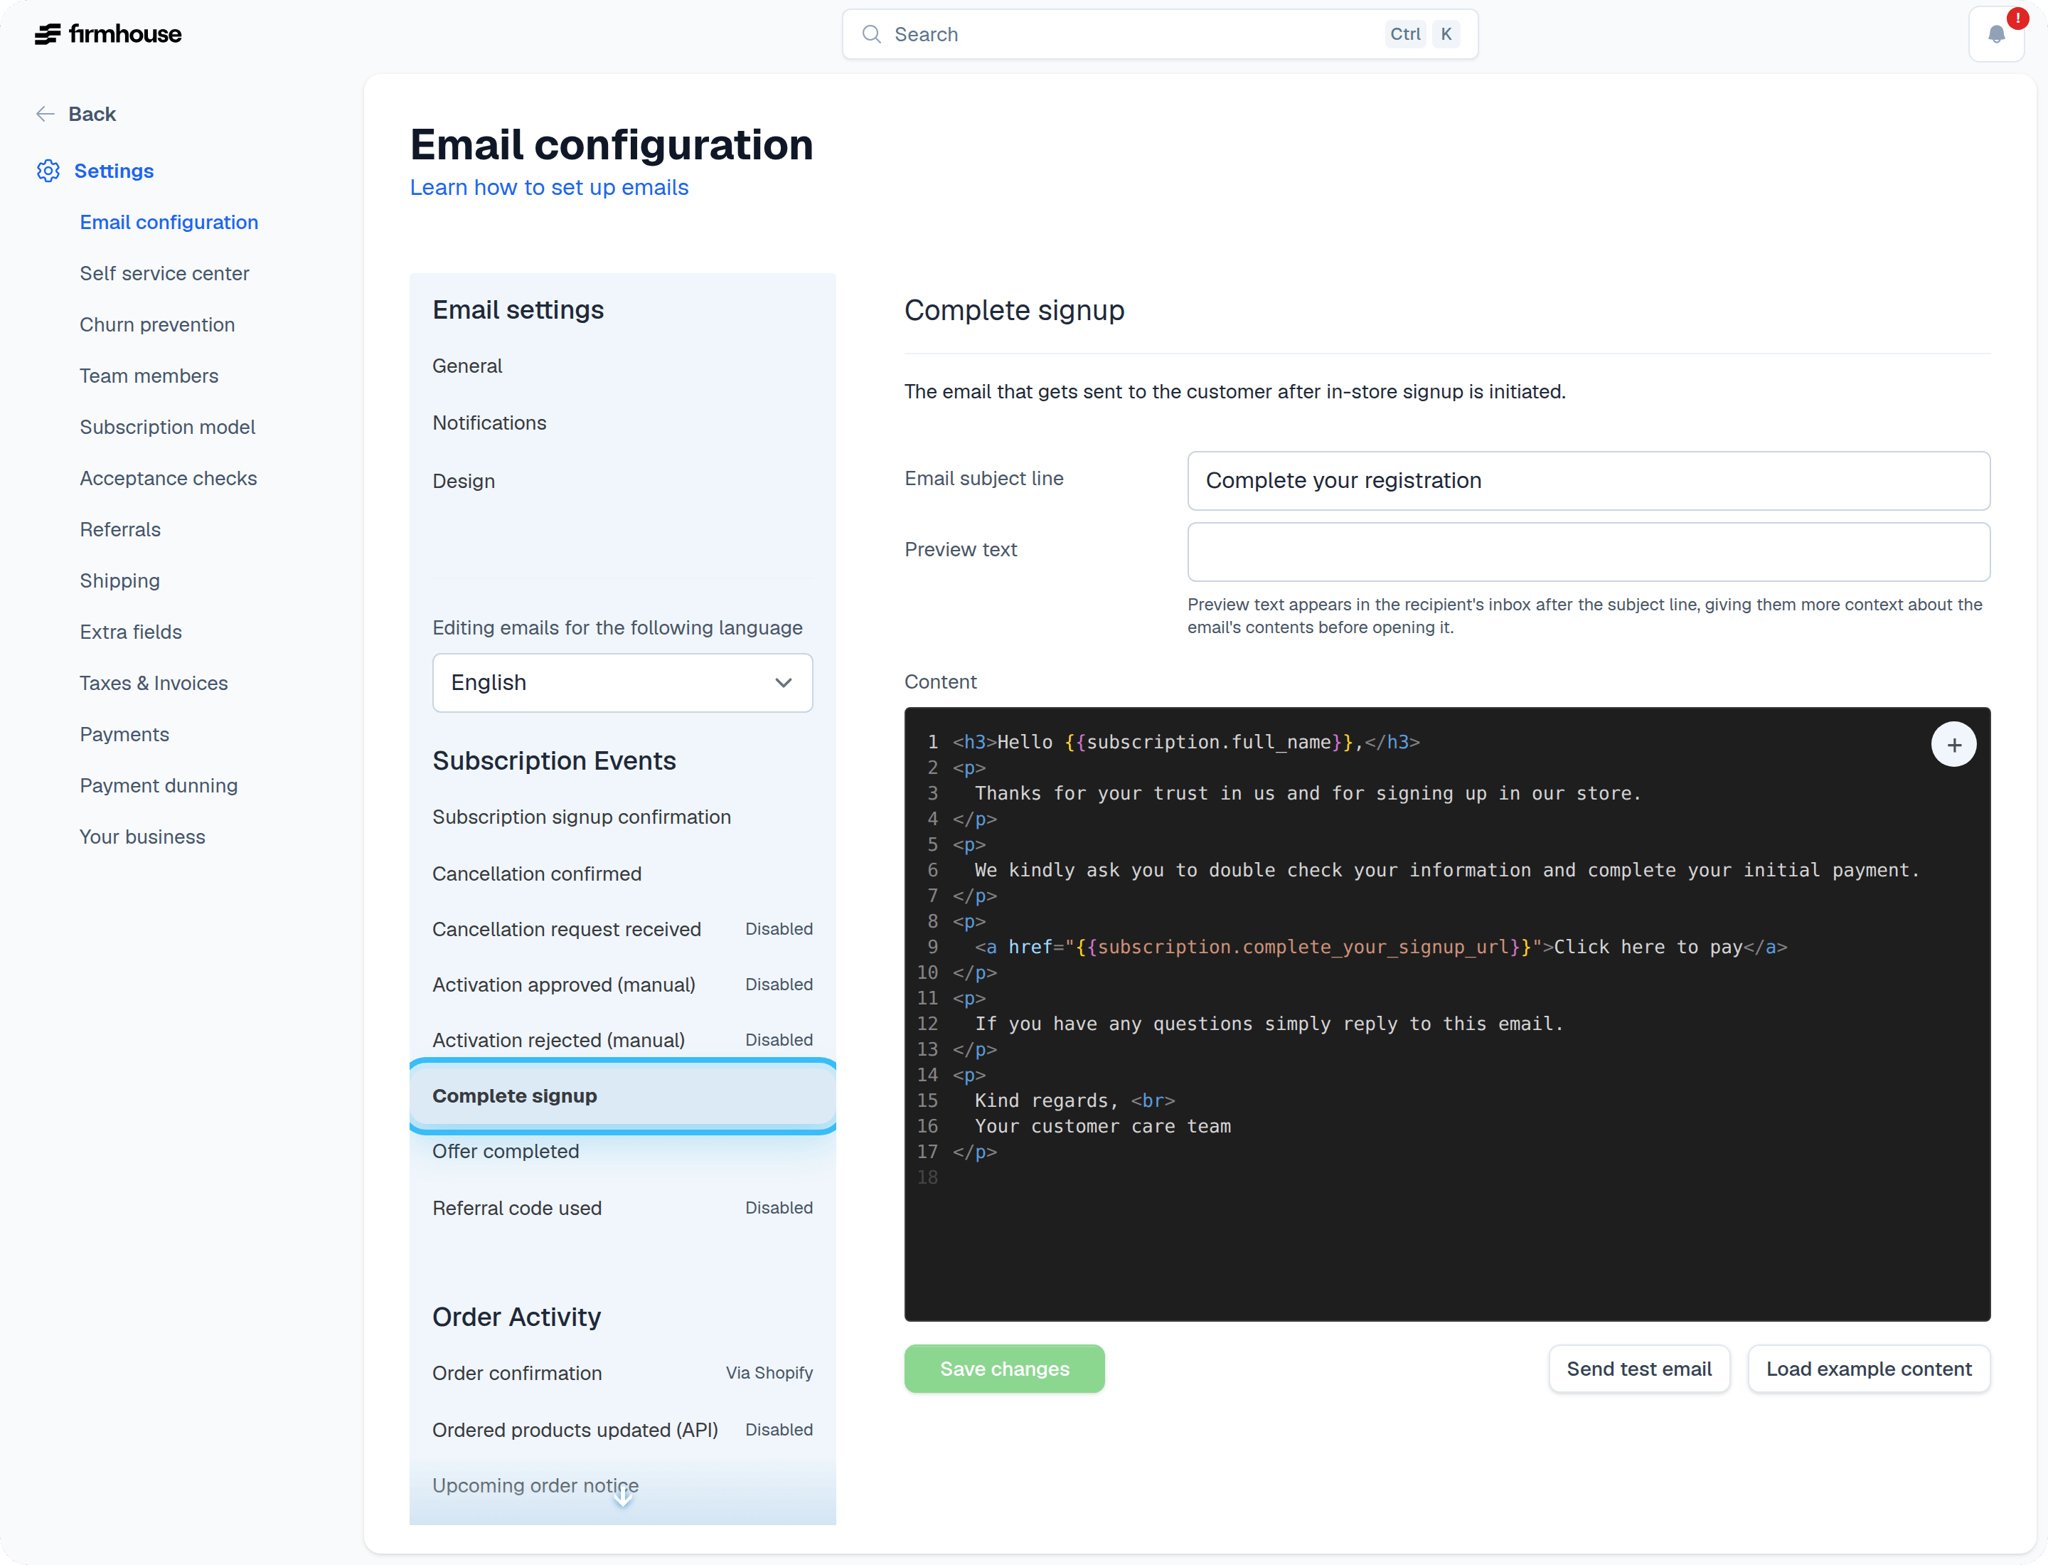Viewport: 2048px width, 1565px height.
Task: Open the English language dropdown
Action: pyautogui.click(x=622, y=683)
